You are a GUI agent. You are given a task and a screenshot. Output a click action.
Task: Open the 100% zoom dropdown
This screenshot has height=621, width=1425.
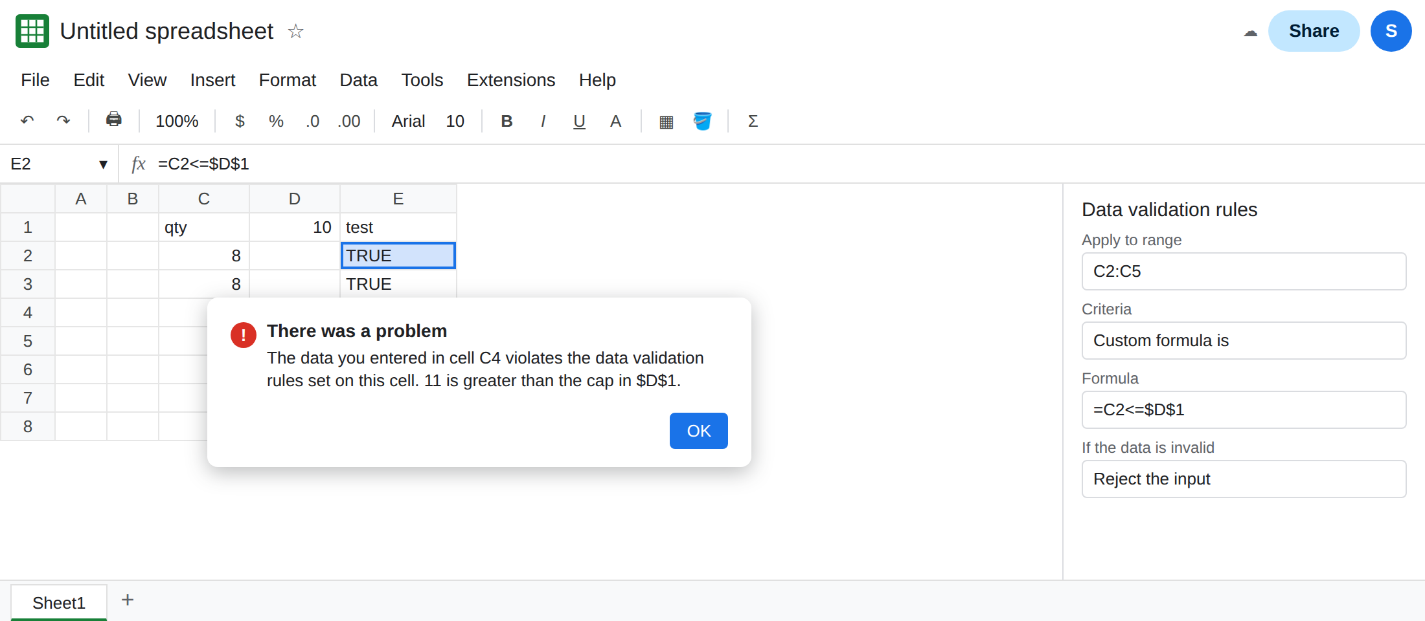tap(177, 121)
